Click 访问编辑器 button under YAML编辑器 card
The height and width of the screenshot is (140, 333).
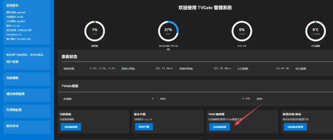(220, 127)
